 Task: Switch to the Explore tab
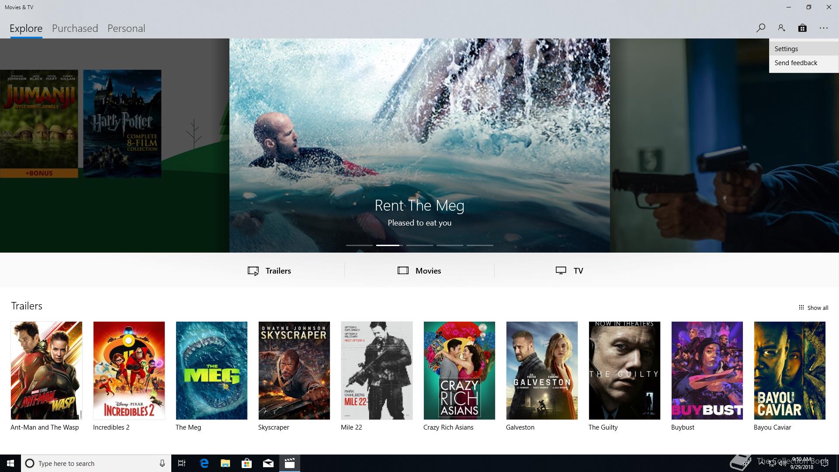pyautogui.click(x=26, y=28)
